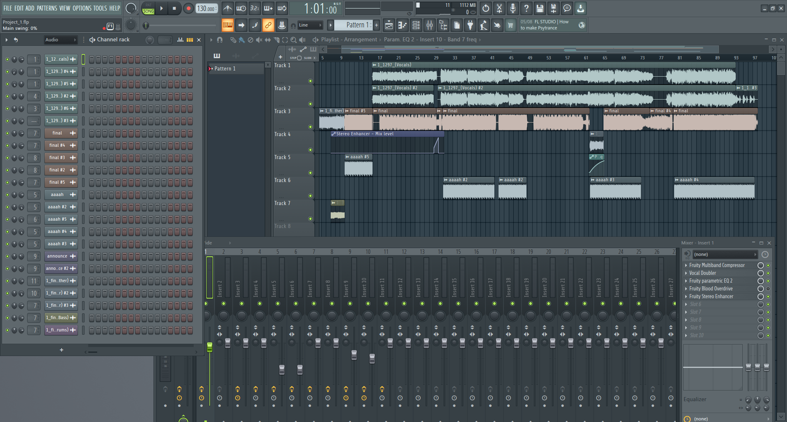Select the Playlist slip tool

(268, 40)
